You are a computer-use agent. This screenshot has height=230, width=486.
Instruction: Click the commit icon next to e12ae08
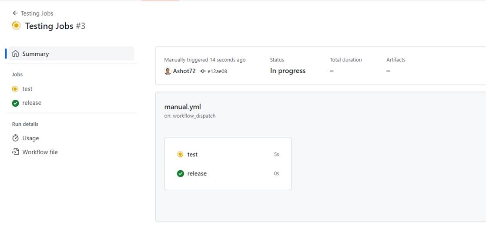click(x=202, y=71)
